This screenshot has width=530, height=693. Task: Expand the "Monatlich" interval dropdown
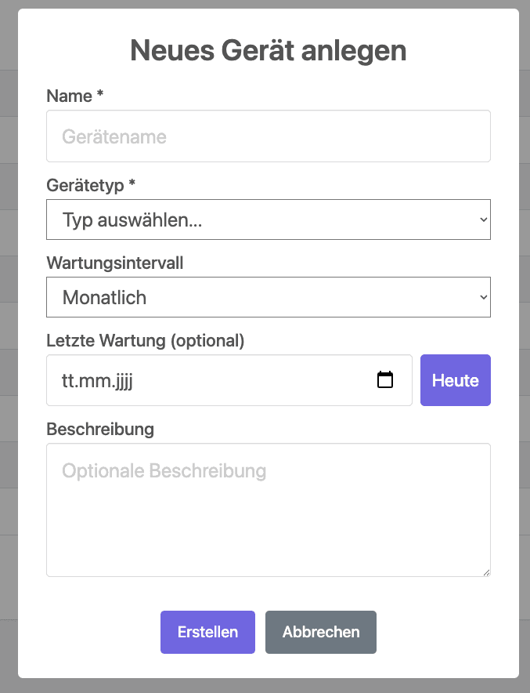coord(268,297)
